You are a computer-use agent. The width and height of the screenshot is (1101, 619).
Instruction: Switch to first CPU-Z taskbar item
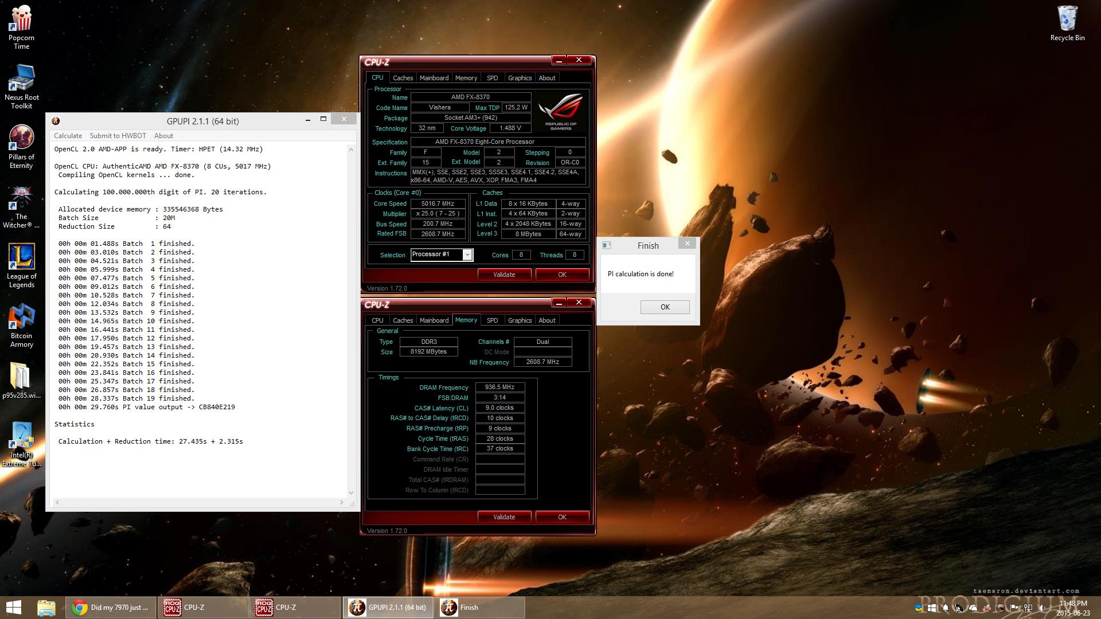point(204,608)
